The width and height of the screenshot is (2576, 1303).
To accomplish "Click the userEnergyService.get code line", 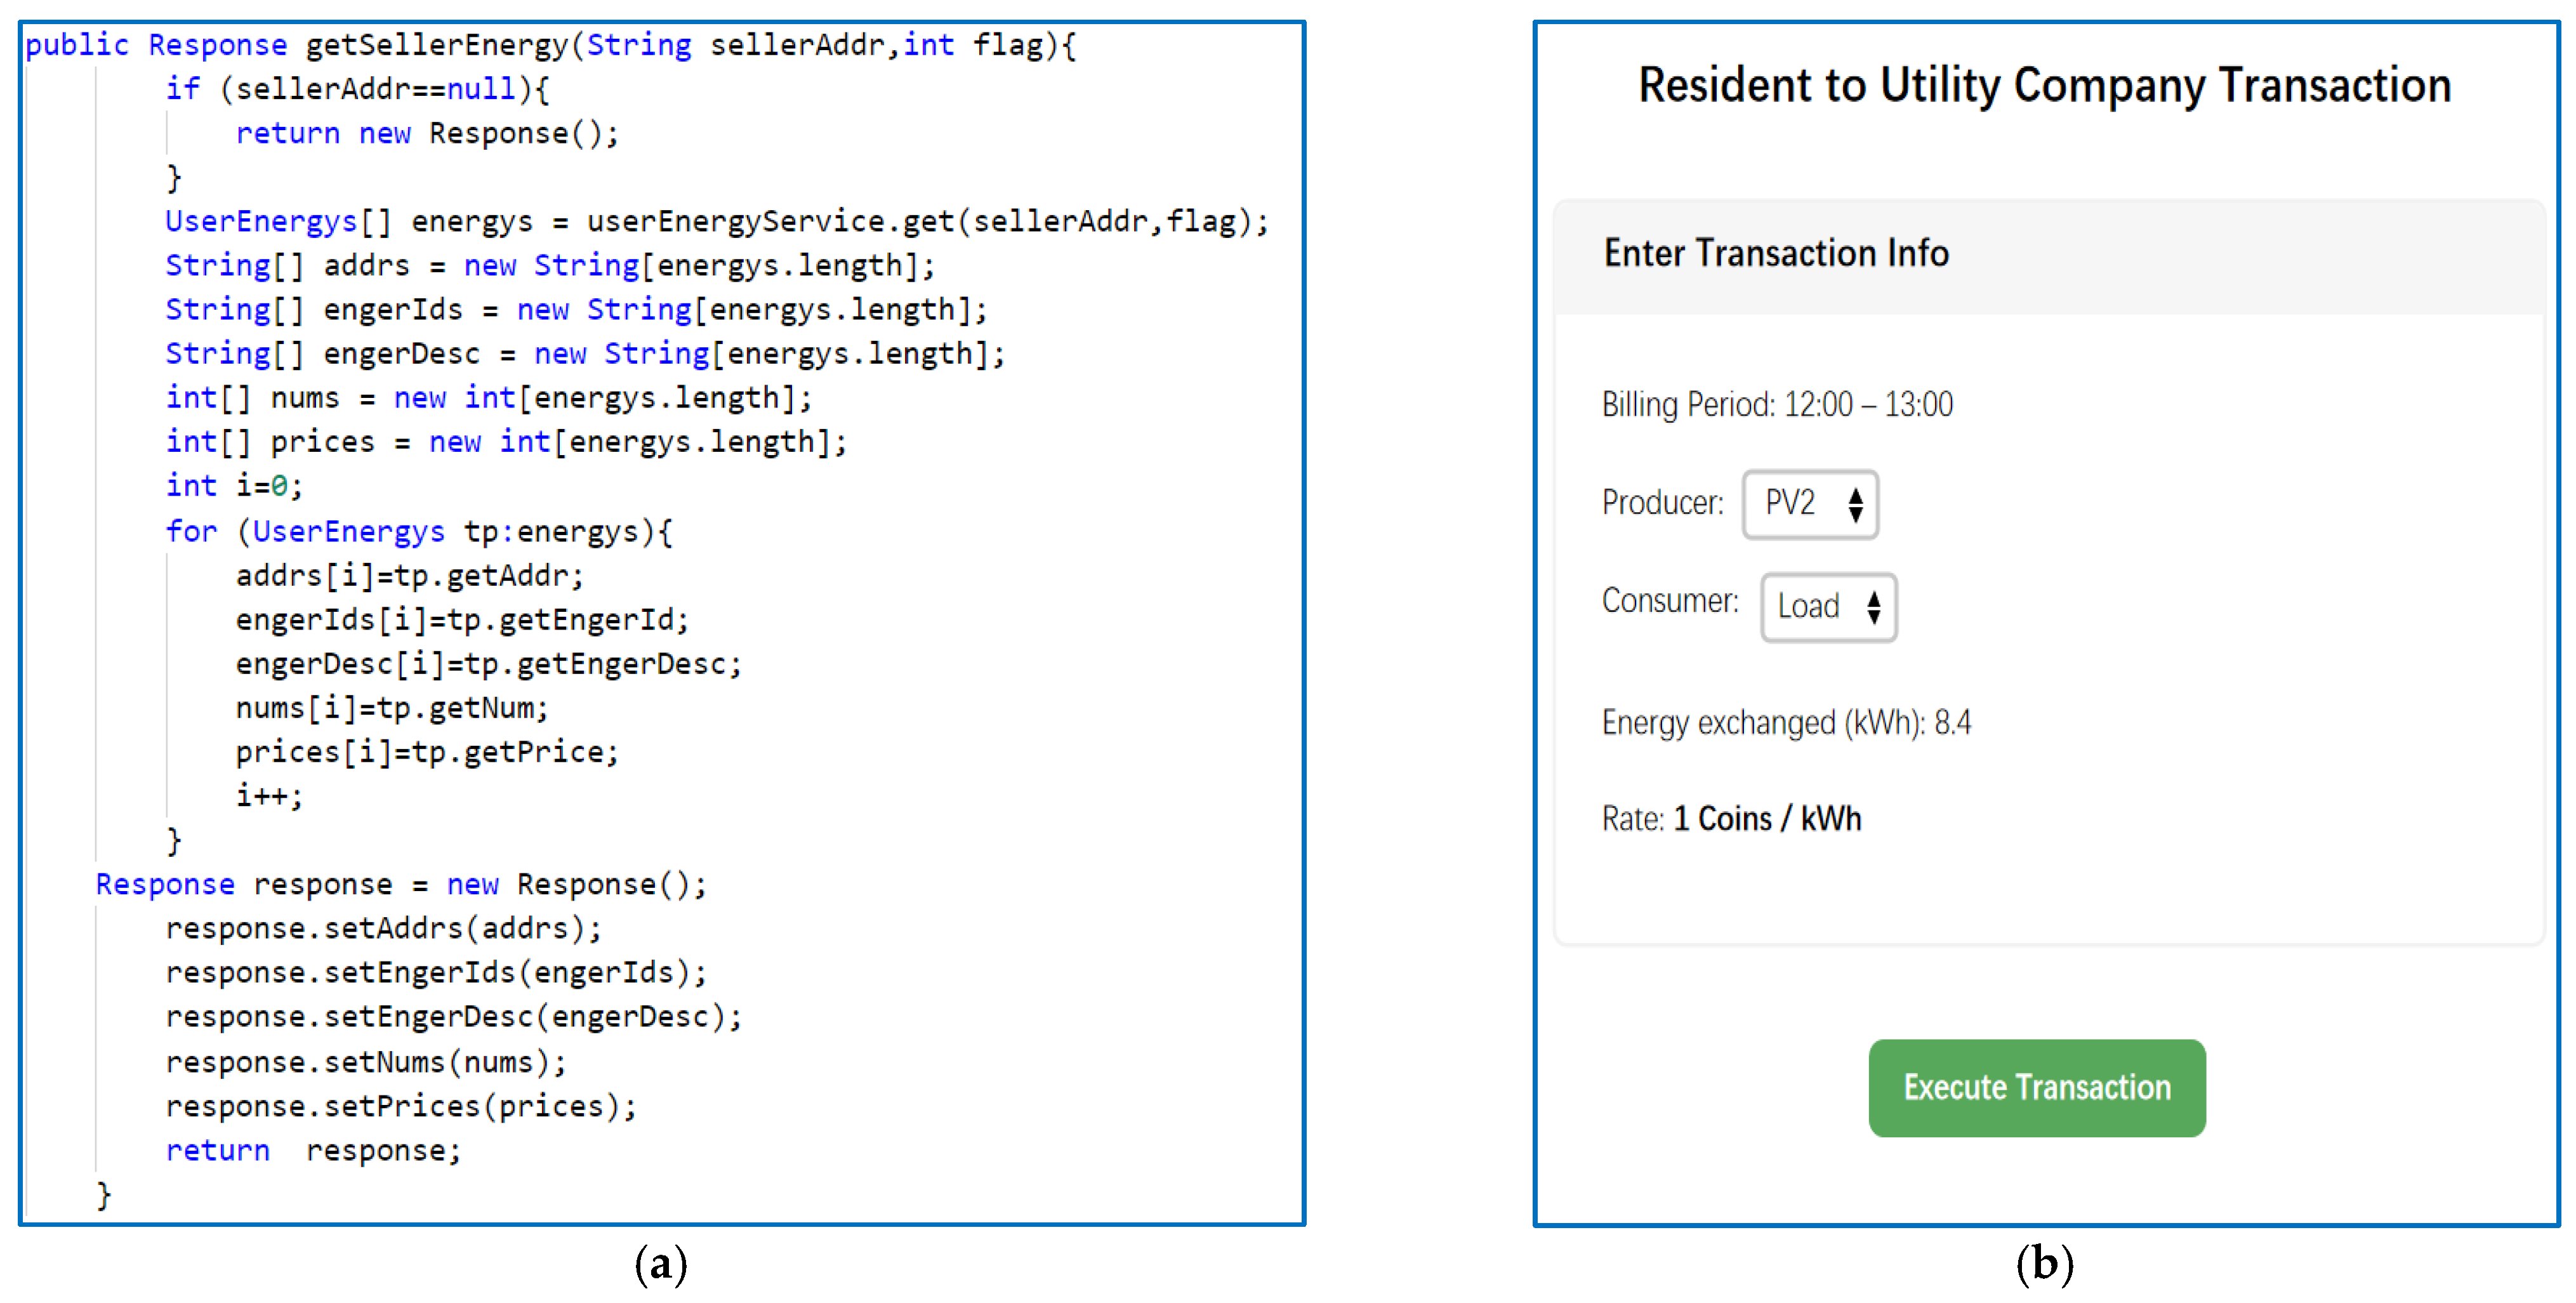I will pos(716,221).
